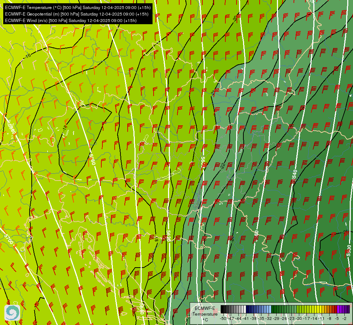Click the -2 legend tick label

click(x=344, y=318)
